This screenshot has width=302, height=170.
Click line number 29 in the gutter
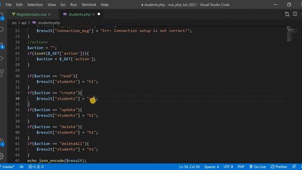(x=17, y=70)
